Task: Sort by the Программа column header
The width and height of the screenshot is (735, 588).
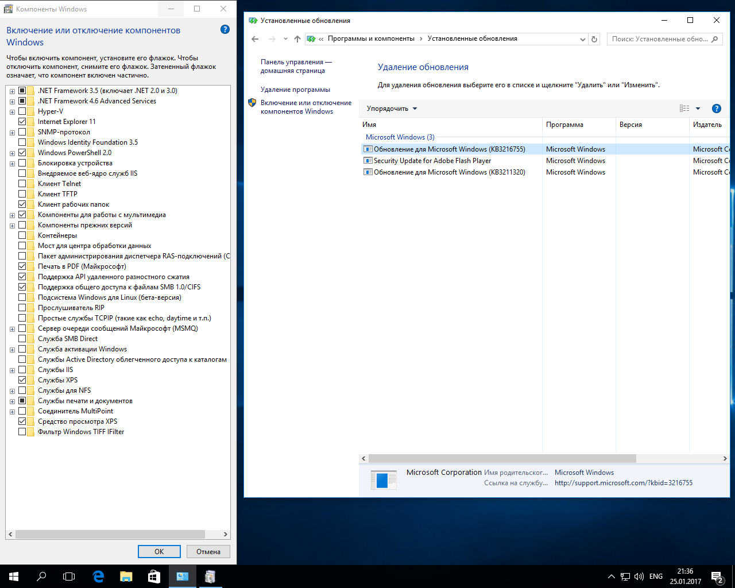Action: (579, 125)
